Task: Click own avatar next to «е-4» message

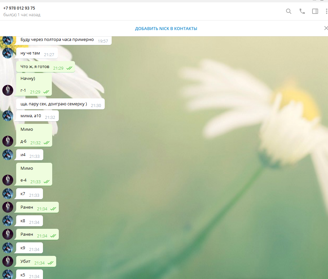Action: [8, 180]
